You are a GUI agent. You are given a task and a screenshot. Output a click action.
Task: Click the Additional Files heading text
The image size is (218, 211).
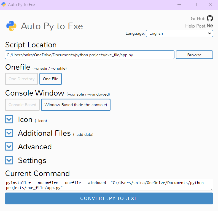[44, 133]
